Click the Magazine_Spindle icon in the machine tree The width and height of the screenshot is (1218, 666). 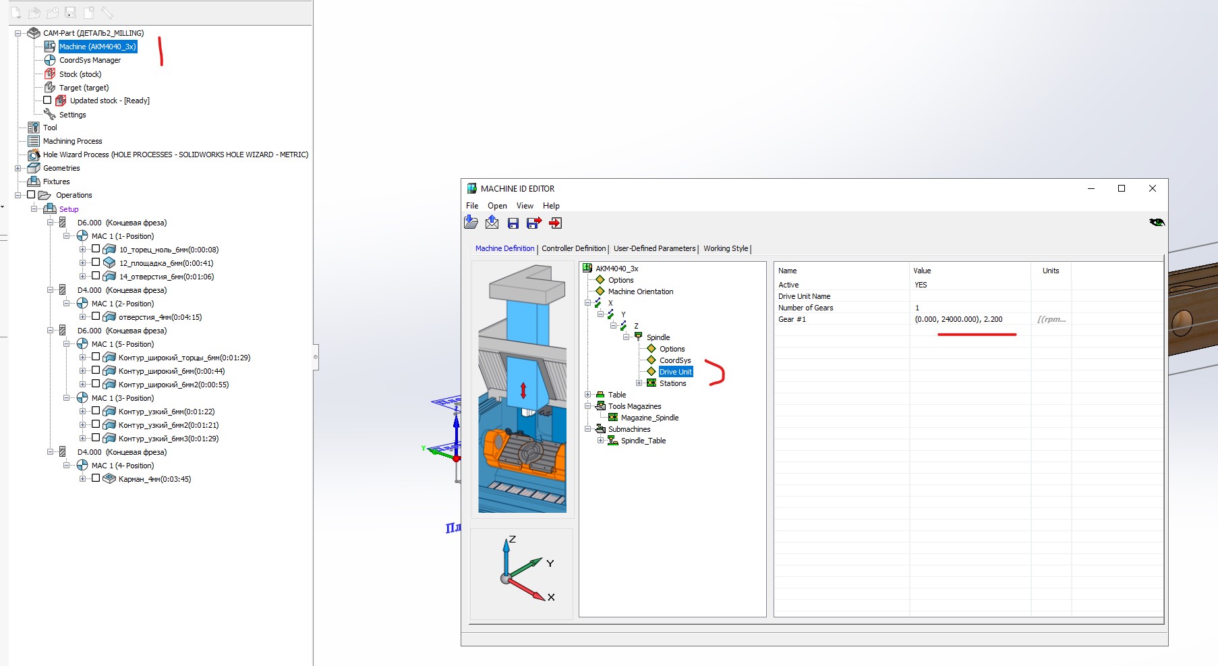point(613,417)
